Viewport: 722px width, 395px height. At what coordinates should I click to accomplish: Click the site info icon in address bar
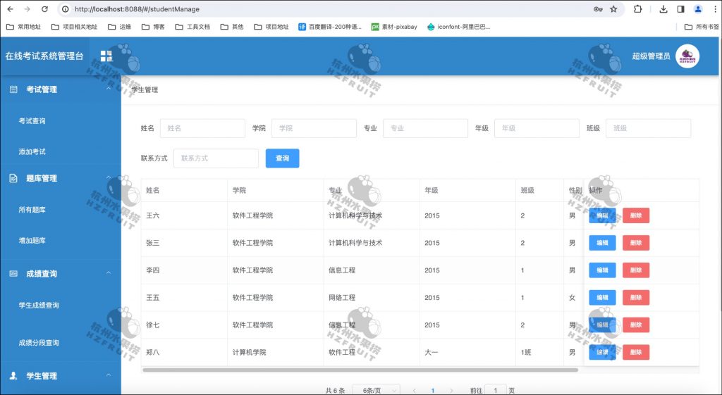(x=66, y=9)
